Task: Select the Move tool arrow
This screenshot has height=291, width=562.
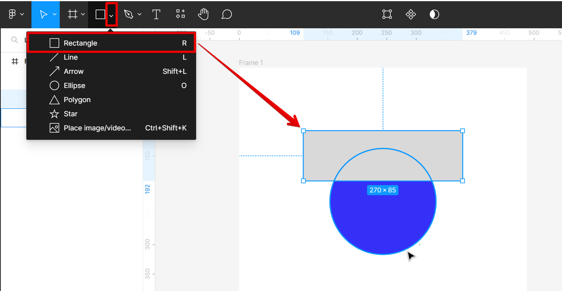Action: (43, 15)
